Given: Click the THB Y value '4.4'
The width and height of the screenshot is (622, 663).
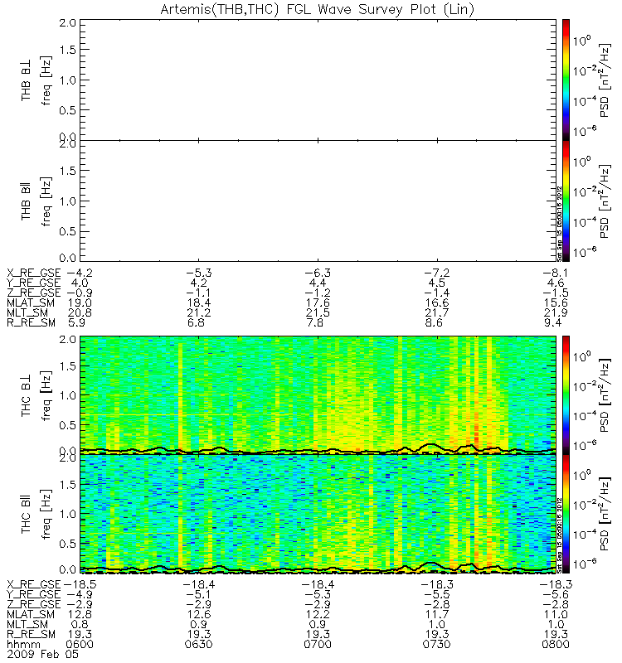Looking at the screenshot, I should [318, 283].
